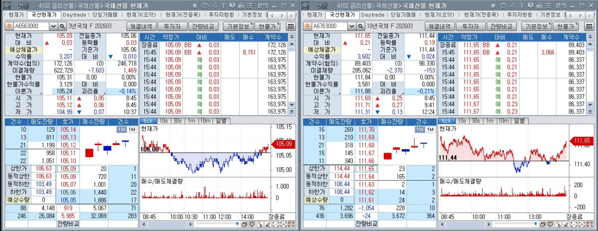Click the favorites star icon in left window
598x231 pixels.
195,5
